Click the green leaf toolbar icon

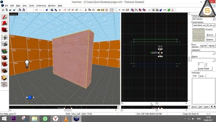169,10
